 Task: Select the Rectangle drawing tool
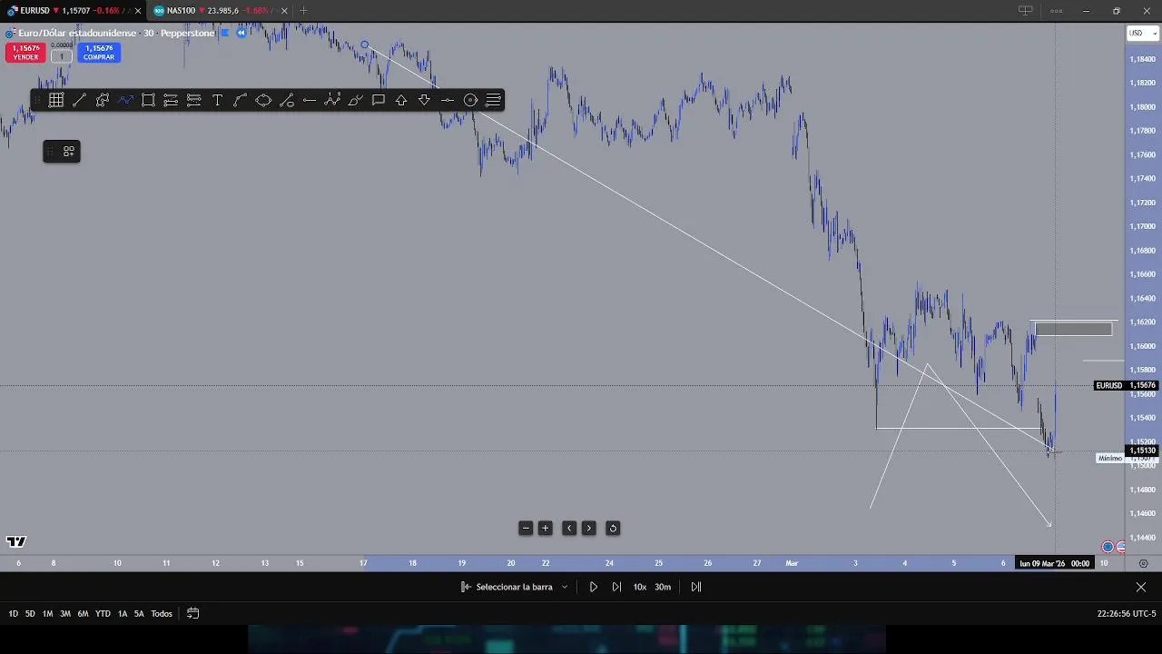pos(148,100)
